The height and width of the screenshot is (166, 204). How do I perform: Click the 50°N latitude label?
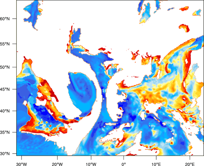pos(5,67)
